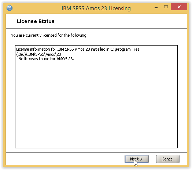Click the 'IBM SPSS Amos 23 Licensing' window title

(96, 8)
